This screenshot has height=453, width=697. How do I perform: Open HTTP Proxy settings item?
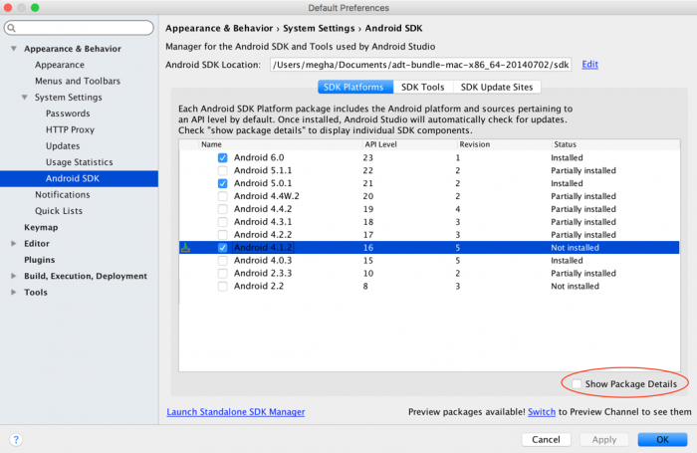[x=70, y=129]
